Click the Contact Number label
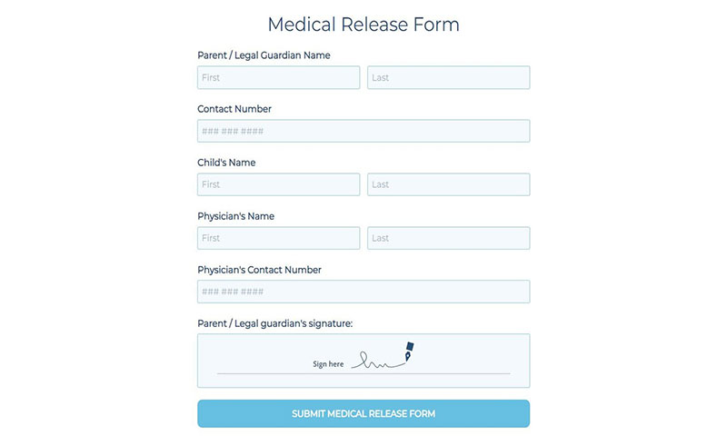The width and height of the screenshot is (727, 436). tap(234, 109)
